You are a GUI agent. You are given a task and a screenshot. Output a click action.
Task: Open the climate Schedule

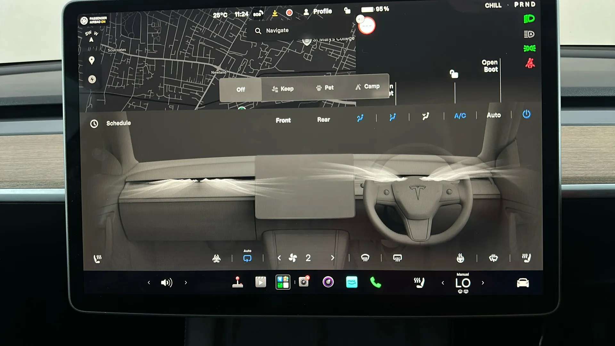coord(111,123)
